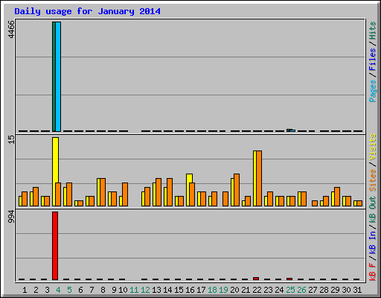Click the day 8 axis label
The height and width of the screenshot is (298, 381).
point(103,290)
